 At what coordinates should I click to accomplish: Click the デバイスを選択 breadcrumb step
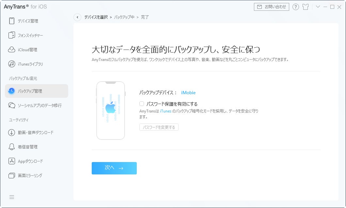[x=96, y=17]
